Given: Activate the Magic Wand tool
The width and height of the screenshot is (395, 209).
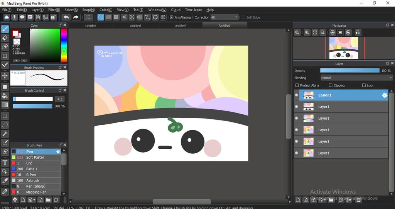Looking at the screenshot, I should [5, 134].
